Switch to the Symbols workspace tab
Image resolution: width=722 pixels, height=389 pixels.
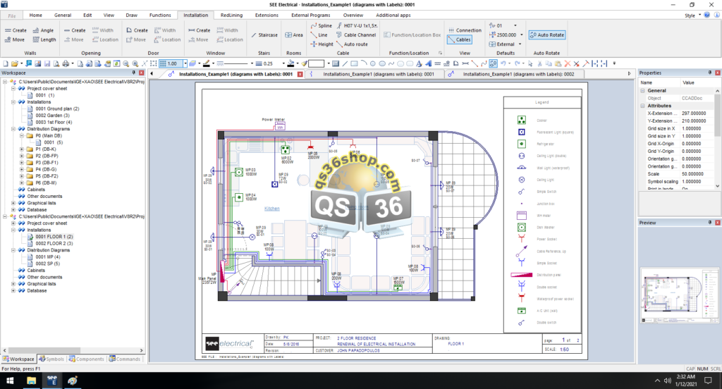coord(51,359)
